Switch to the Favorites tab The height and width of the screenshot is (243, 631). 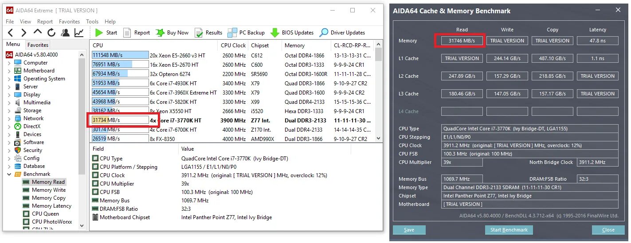click(x=38, y=45)
